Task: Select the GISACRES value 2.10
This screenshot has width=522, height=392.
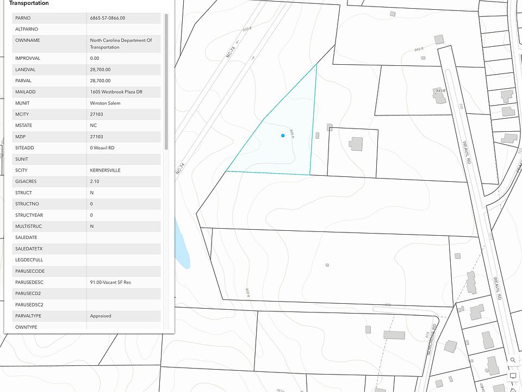Action: [x=95, y=181]
